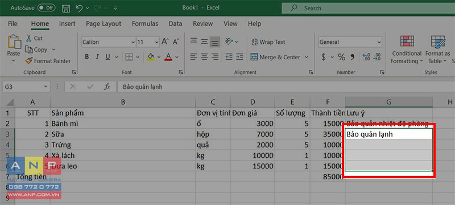
Task: Click the Increase Font Size icon
Action: [165, 42]
